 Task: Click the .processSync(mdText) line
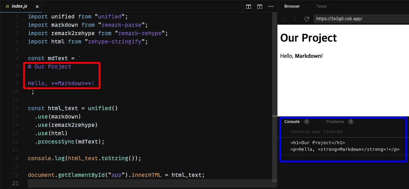(70, 142)
